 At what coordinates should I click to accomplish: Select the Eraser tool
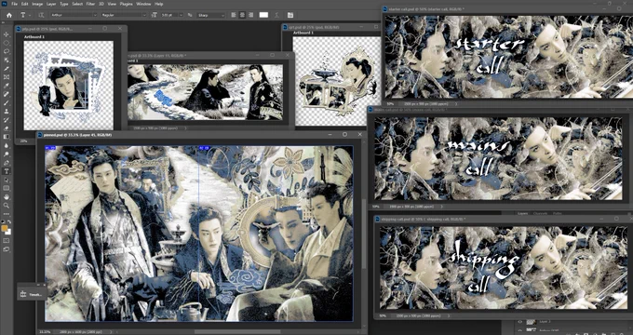click(x=7, y=128)
